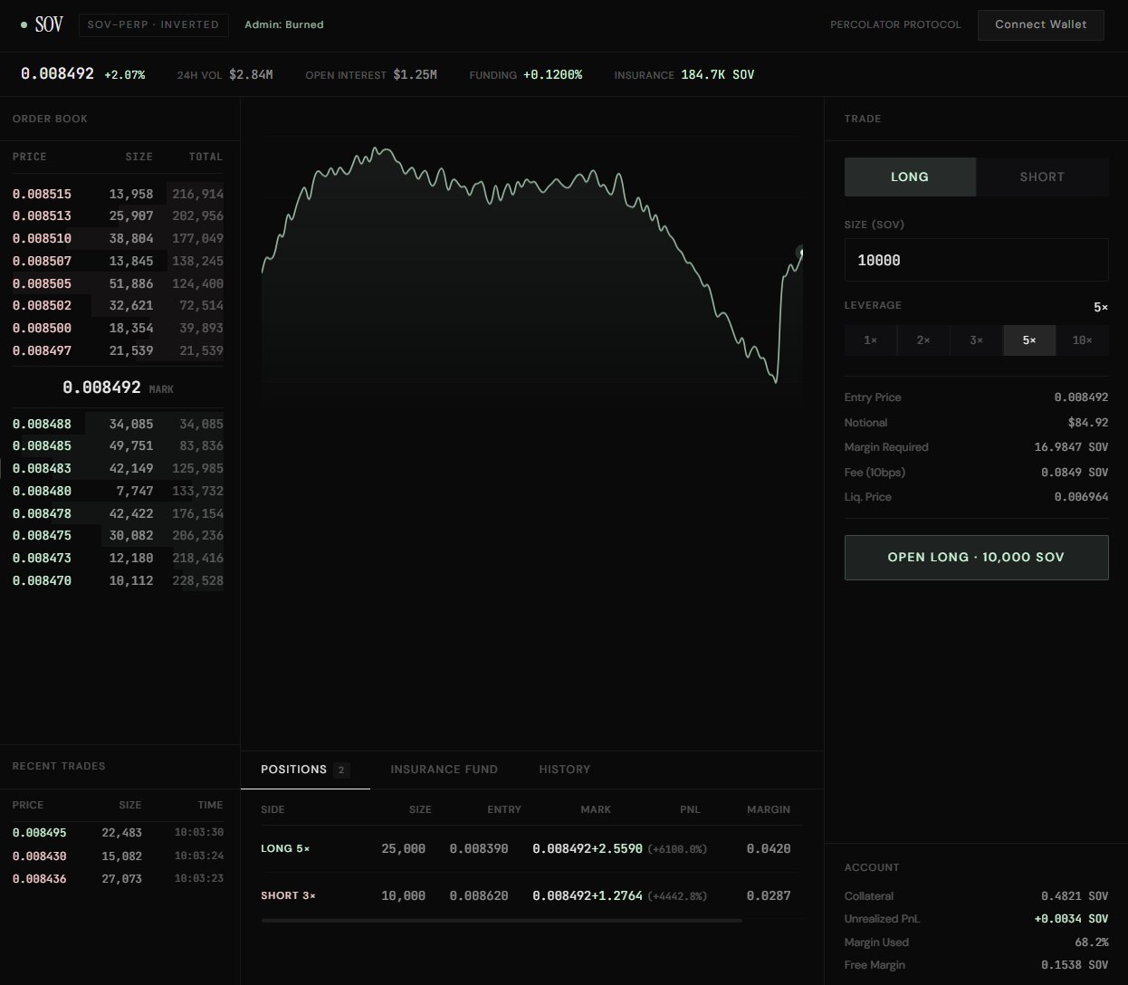Pick 10× leverage

click(x=1082, y=340)
